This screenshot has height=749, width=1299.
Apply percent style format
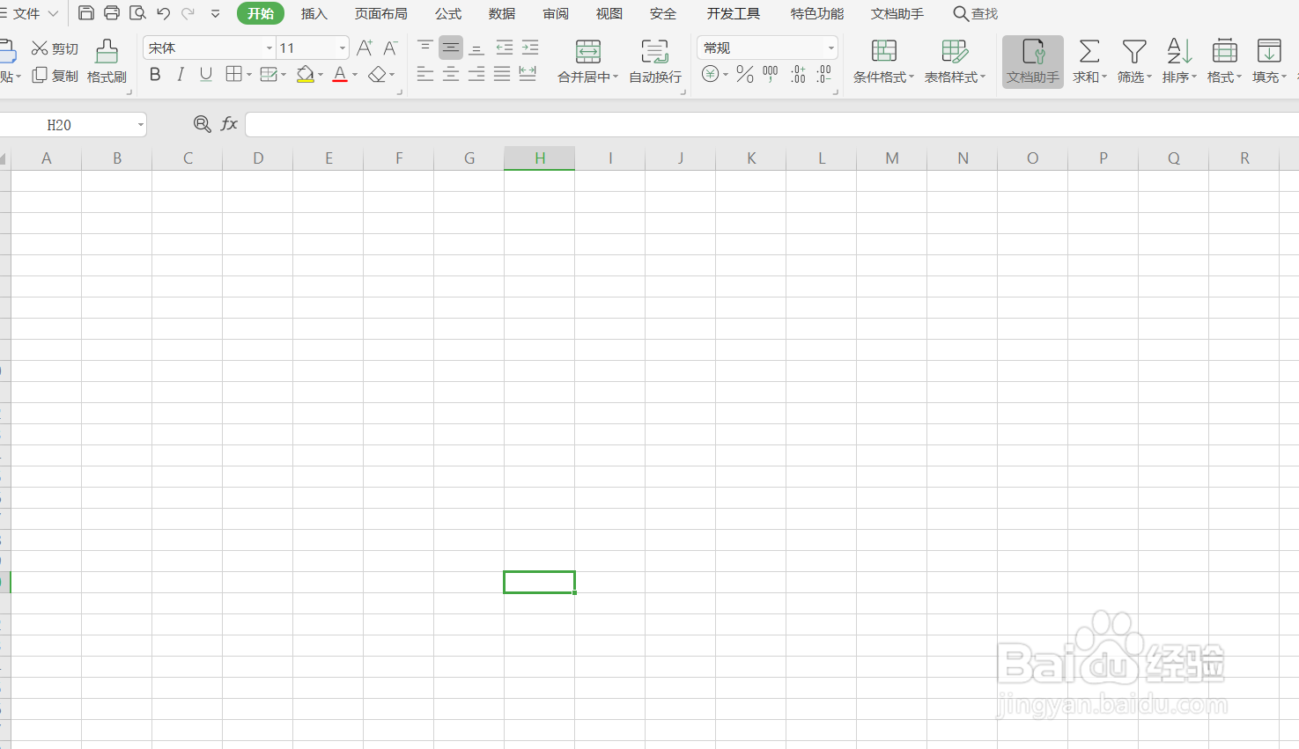(745, 74)
